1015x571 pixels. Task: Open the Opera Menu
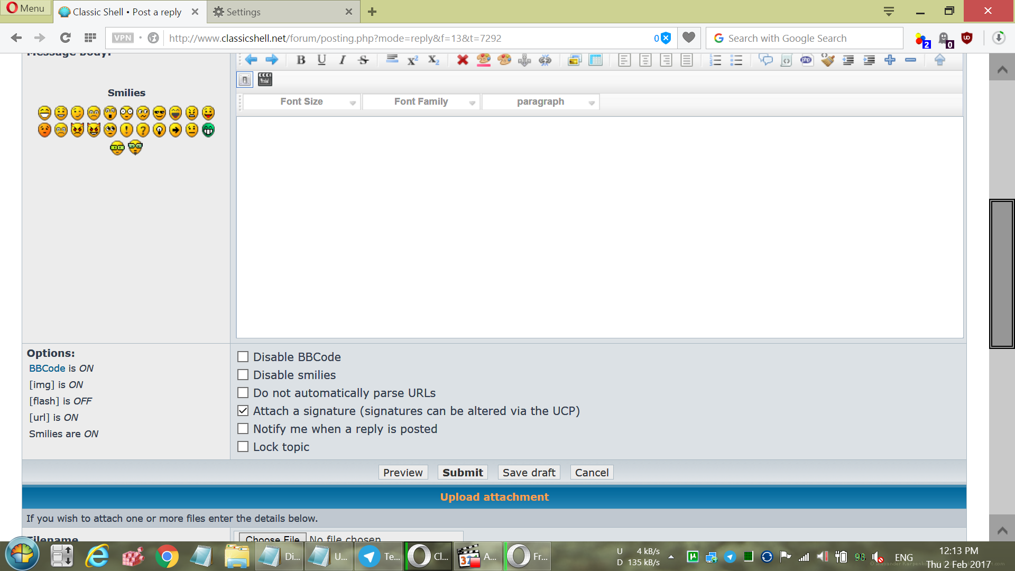tap(25, 8)
